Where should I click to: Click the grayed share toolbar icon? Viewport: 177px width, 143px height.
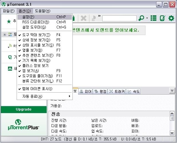click(94, 18)
